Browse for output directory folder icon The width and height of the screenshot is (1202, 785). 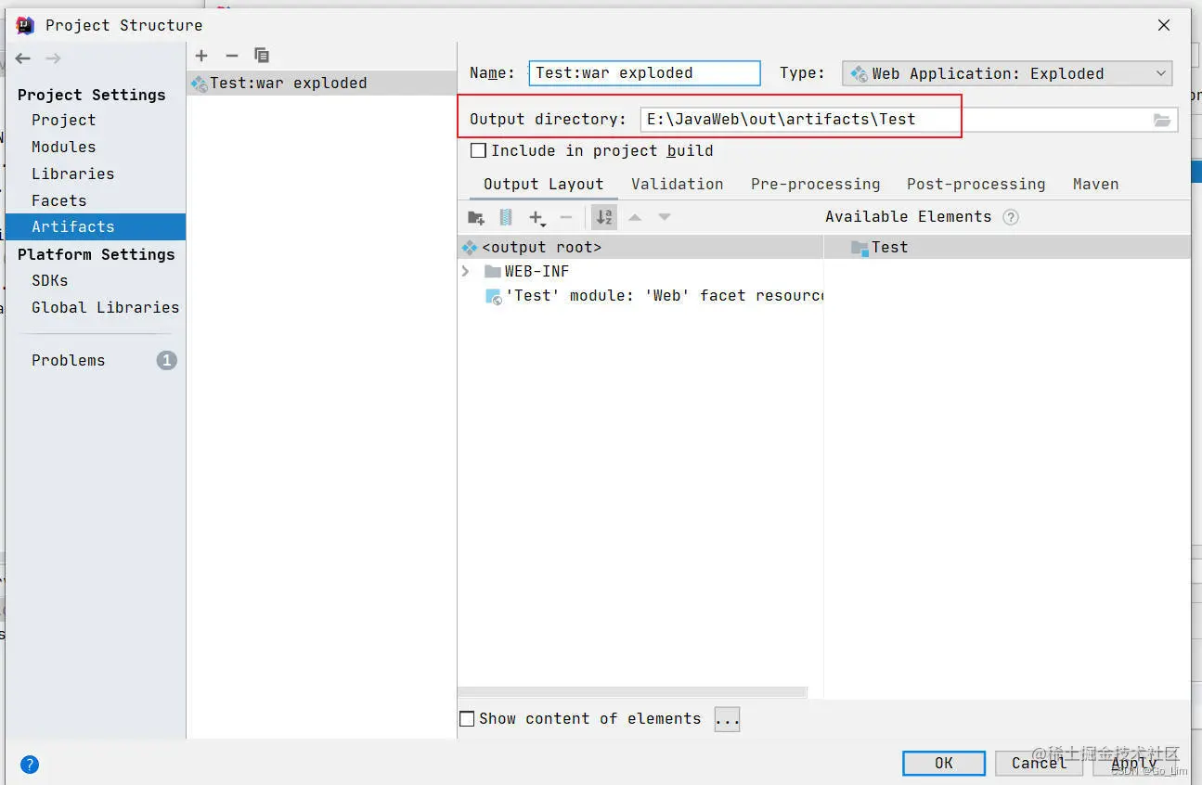1162,120
